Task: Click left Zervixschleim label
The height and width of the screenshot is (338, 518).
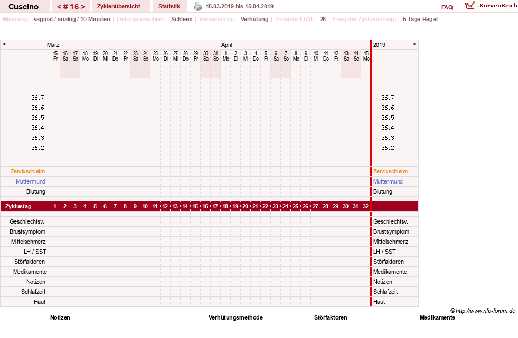Action: 28,171
